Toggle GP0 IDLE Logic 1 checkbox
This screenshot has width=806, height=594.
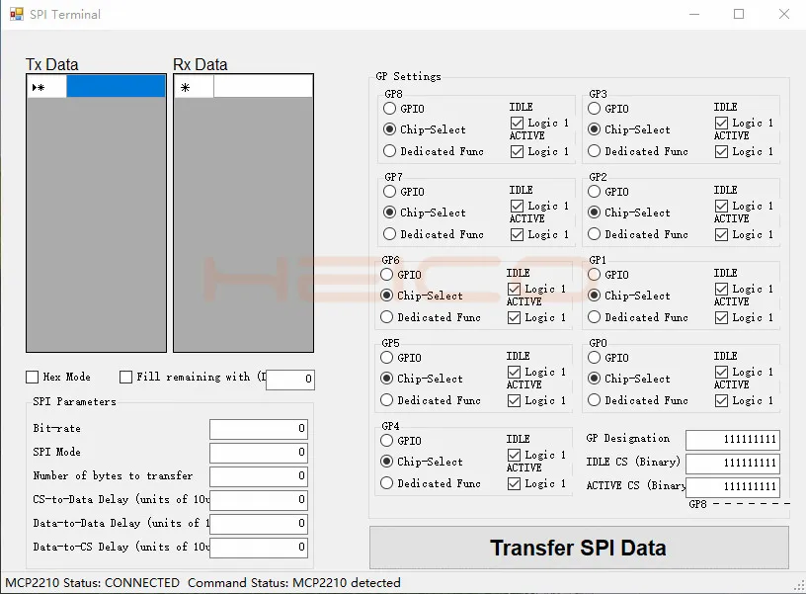click(721, 372)
